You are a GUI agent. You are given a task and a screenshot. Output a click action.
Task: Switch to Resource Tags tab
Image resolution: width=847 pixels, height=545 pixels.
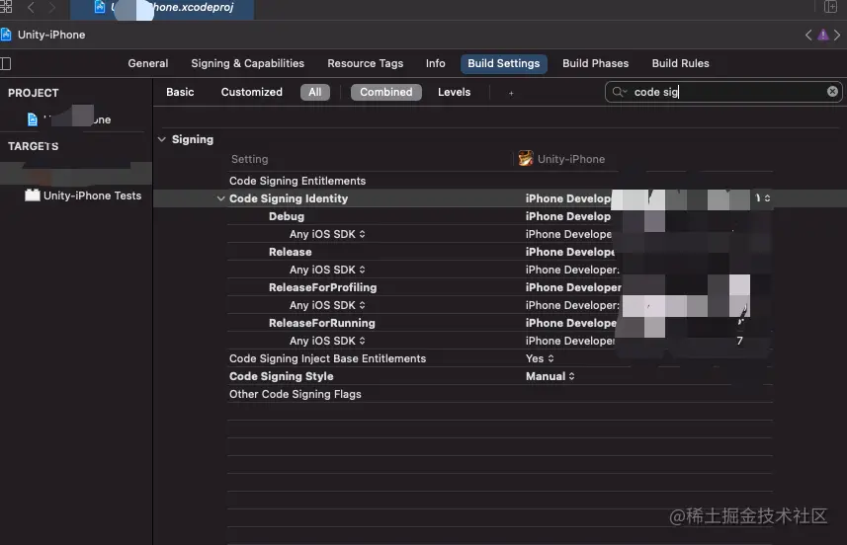[x=365, y=63]
